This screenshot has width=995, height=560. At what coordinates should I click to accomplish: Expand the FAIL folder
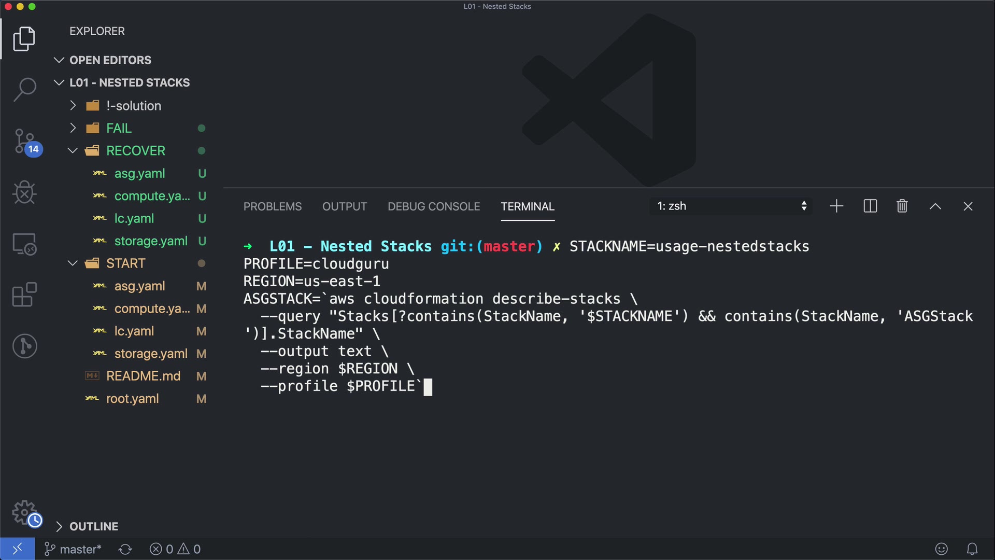[119, 128]
